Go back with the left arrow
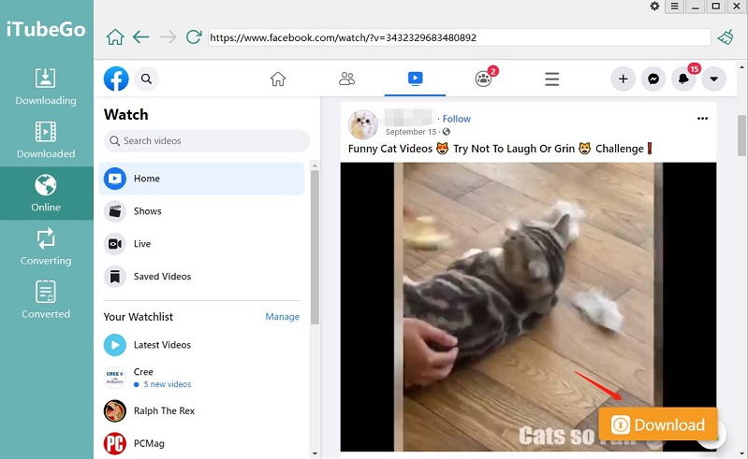Screen dimensions: 748x459 140,36
